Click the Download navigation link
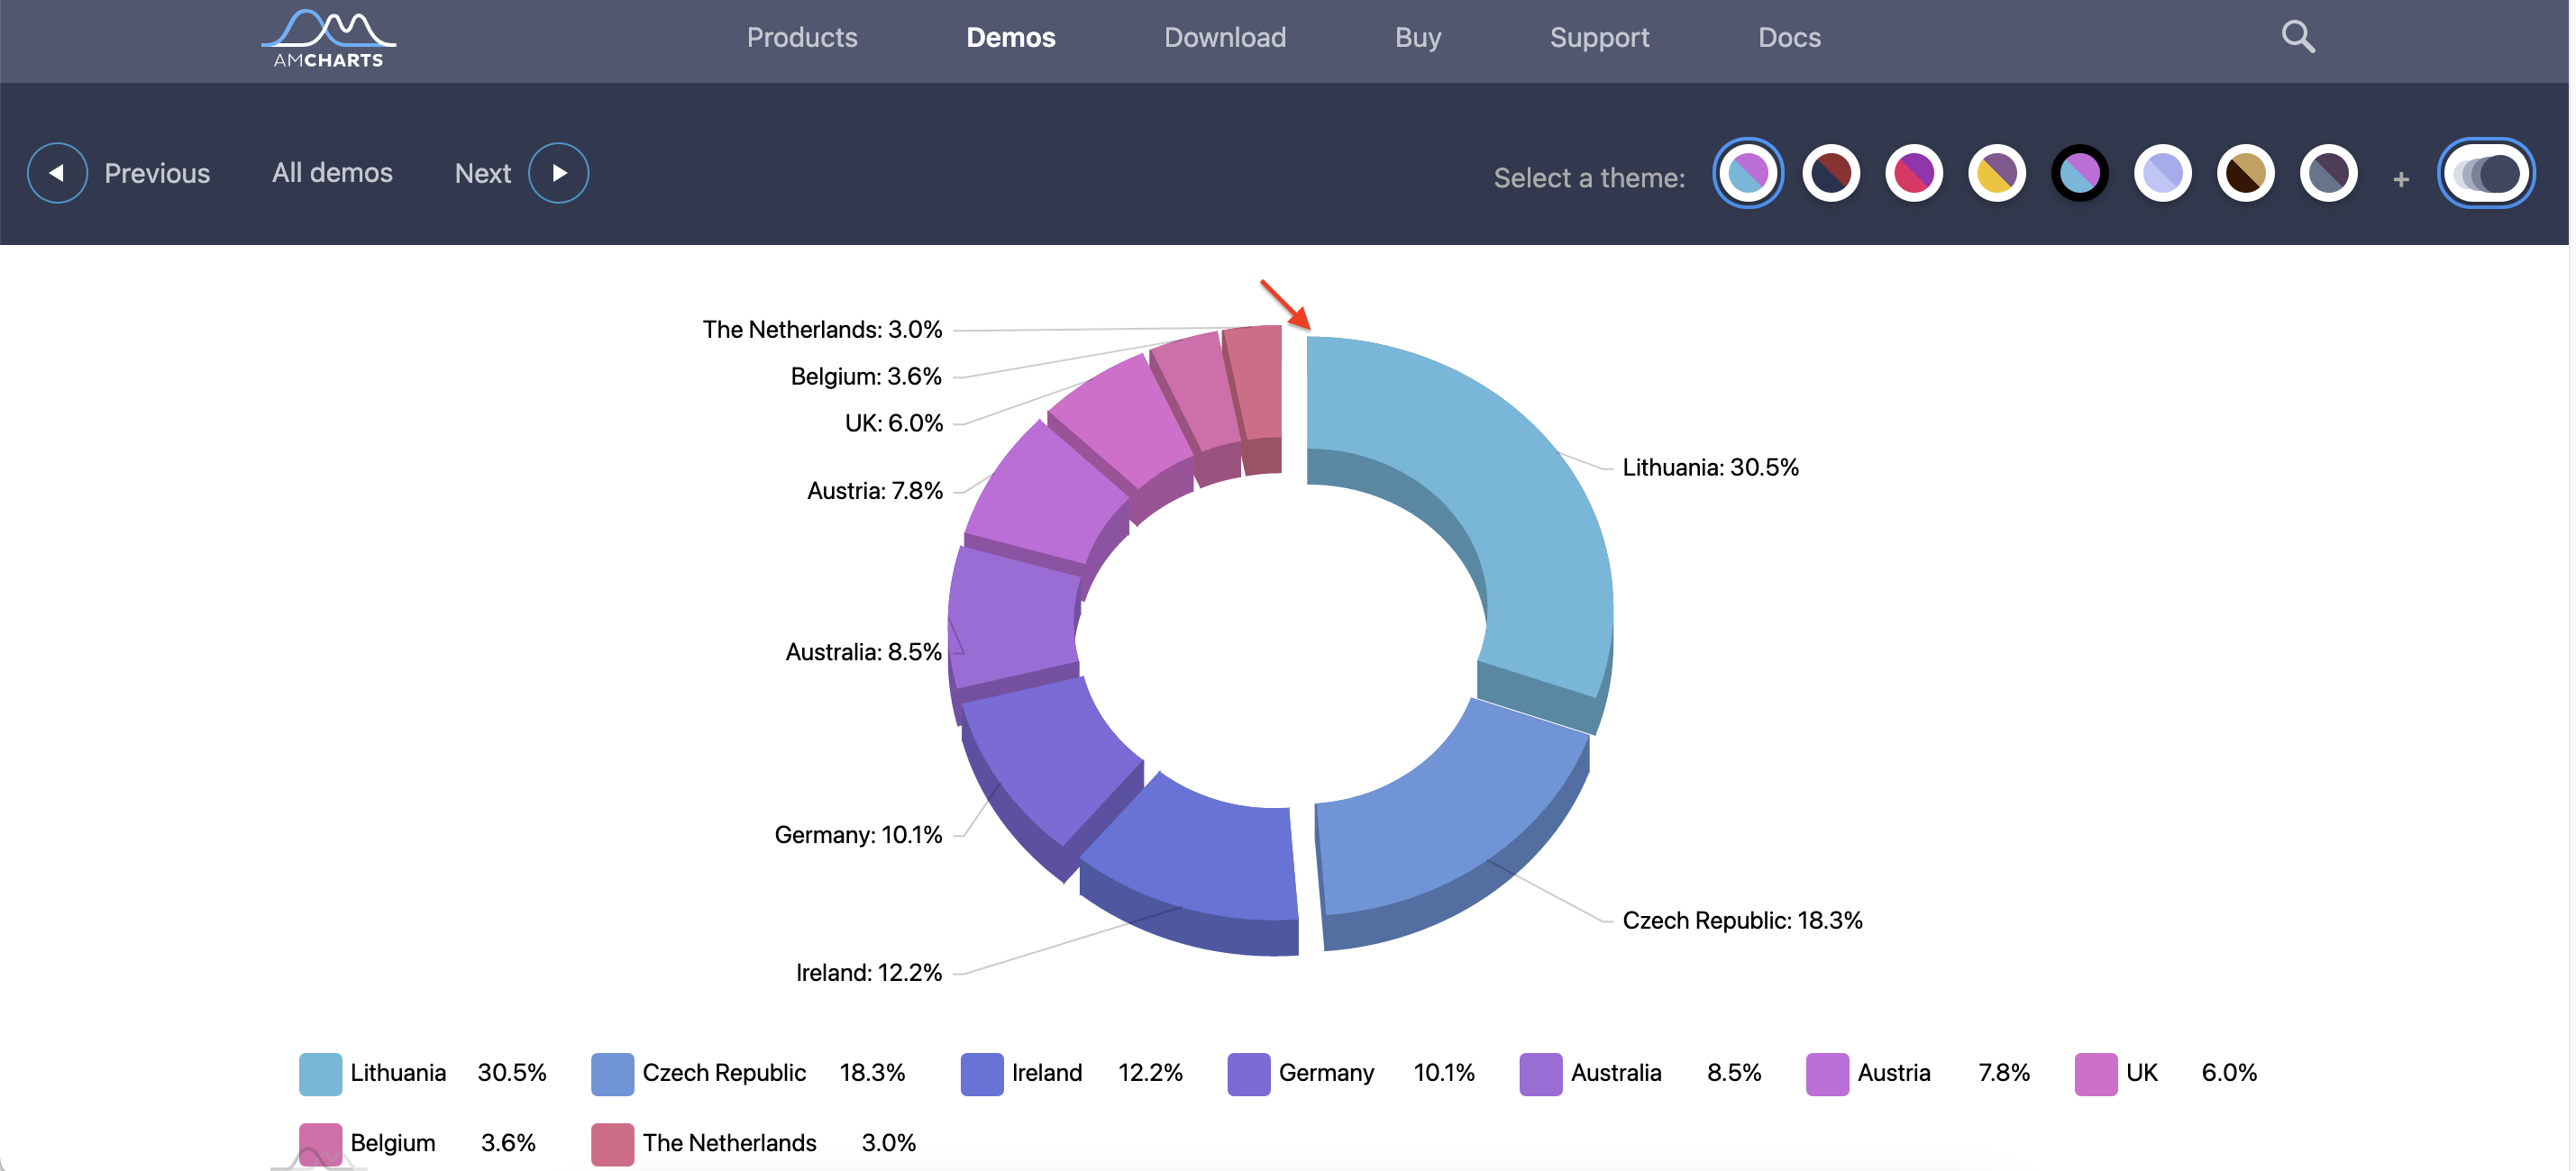2576x1171 pixels. pos(1224,37)
